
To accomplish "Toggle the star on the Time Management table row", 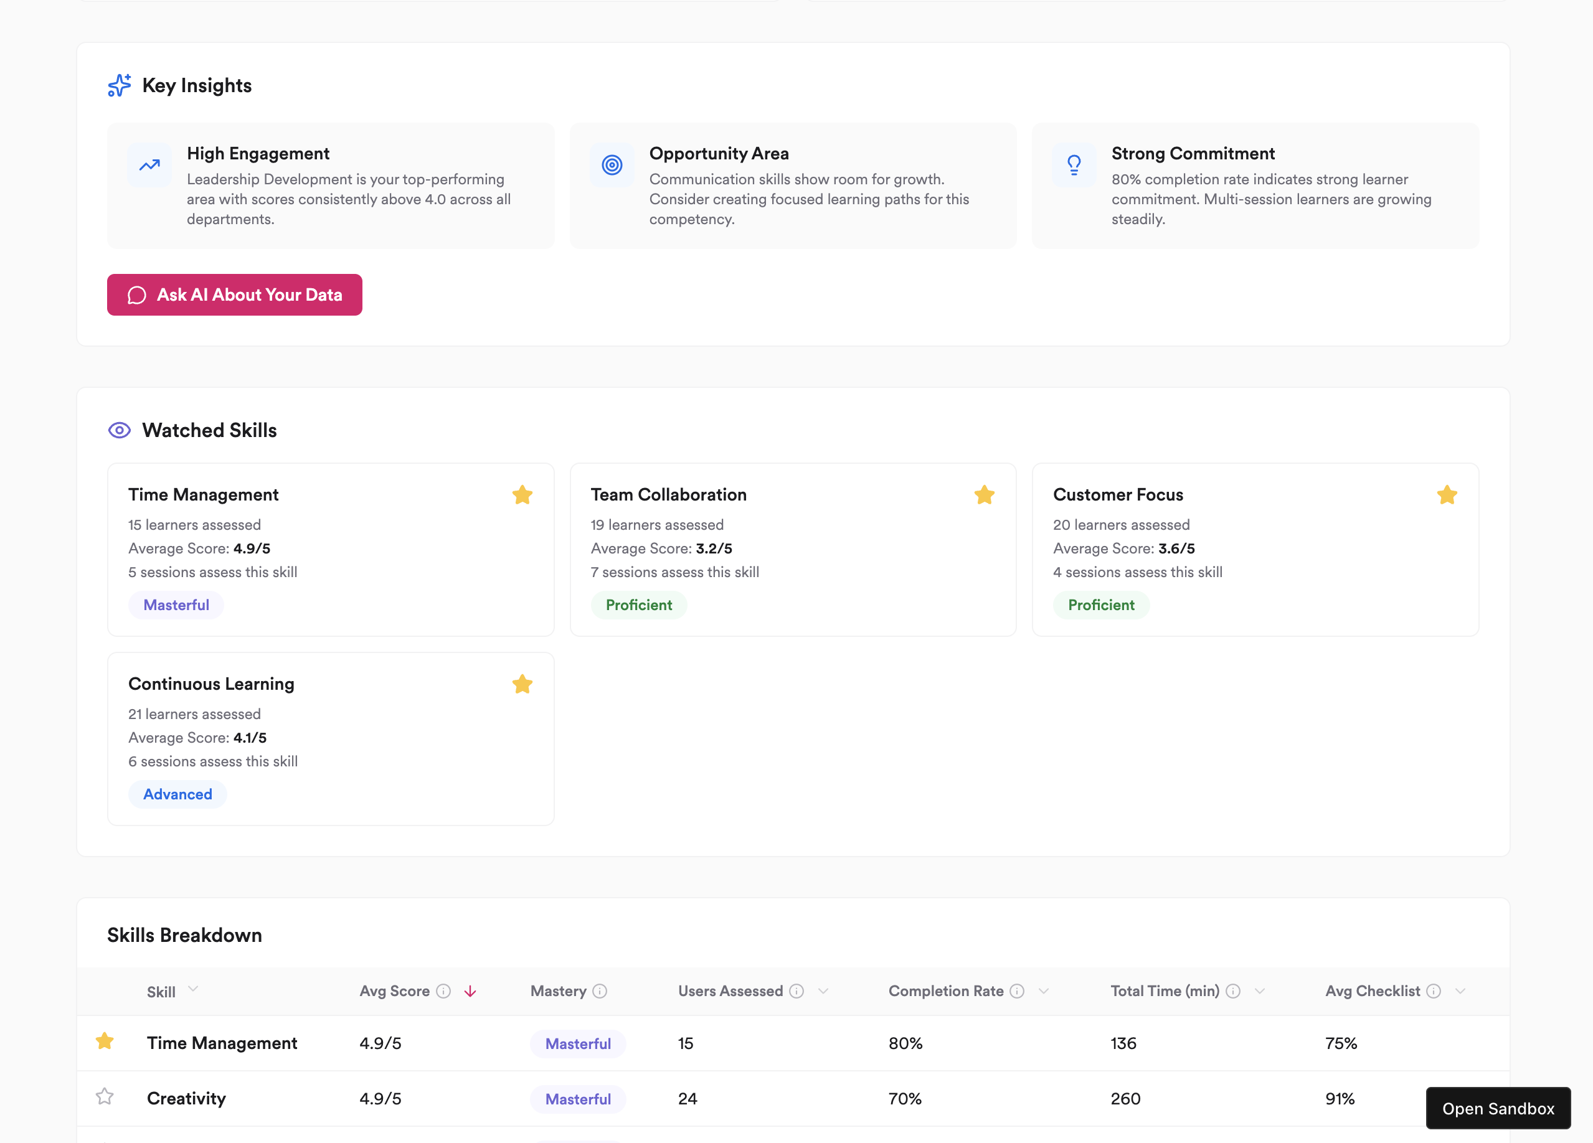I will [x=105, y=1041].
